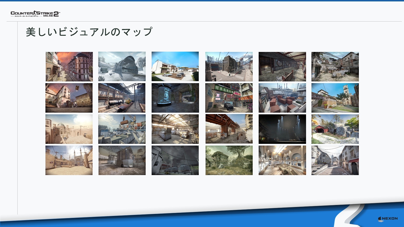
Task: Select the old town street with red awning thumbnail
Action: tap(335, 160)
